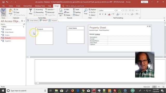Image resolution: width=166 pixels, height=93 pixels.
Task: Open Access from the Windows taskbar
Action: tap(94, 91)
